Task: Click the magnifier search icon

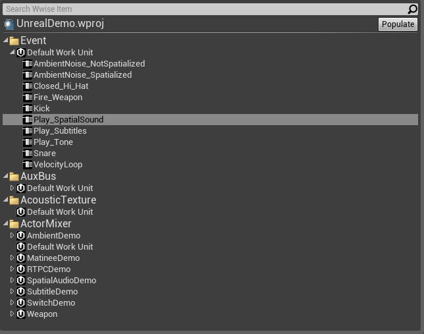Action: pyautogui.click(x=412, y=9)
